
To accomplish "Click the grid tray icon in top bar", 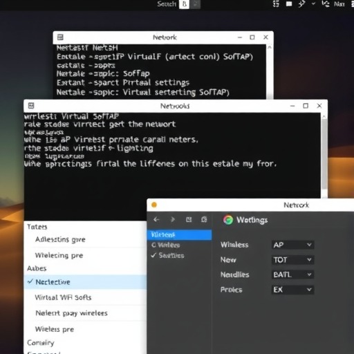I will pos(276,4).
